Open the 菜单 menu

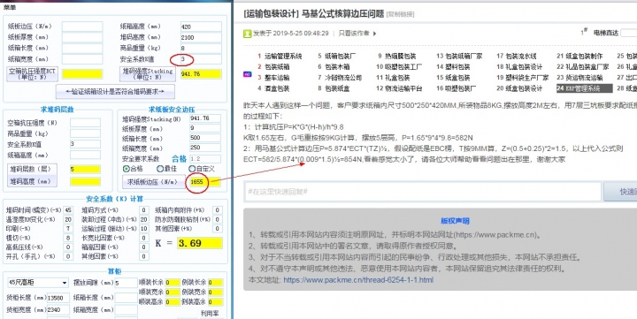point(10,7)
